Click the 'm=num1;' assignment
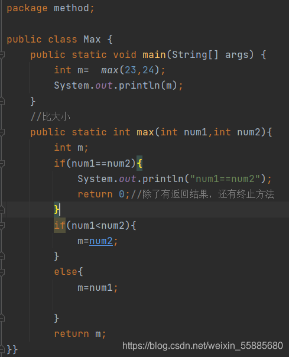The height and width of the screenshot is (357, 289). [x=98, y=288]
